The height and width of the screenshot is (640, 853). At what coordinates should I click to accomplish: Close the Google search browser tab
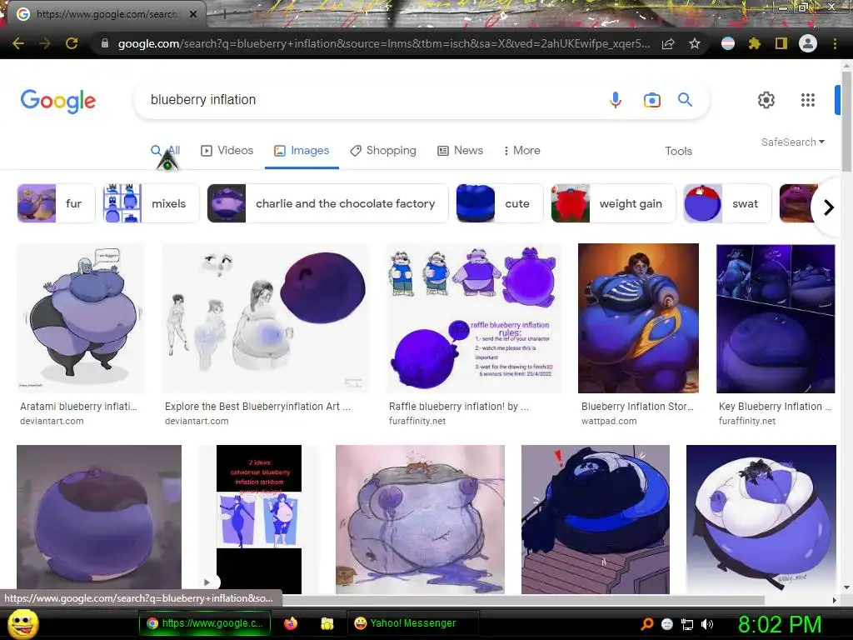(193, 14)
